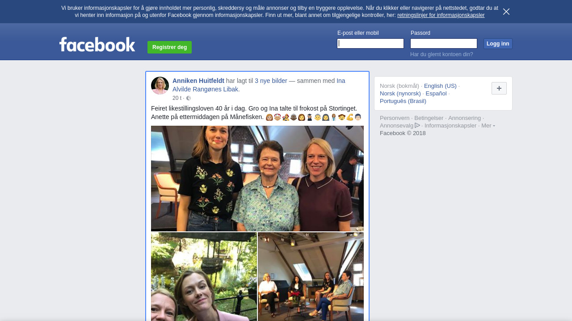
Task: Click the AdChoices triangle icon
Action: [417, 125]
